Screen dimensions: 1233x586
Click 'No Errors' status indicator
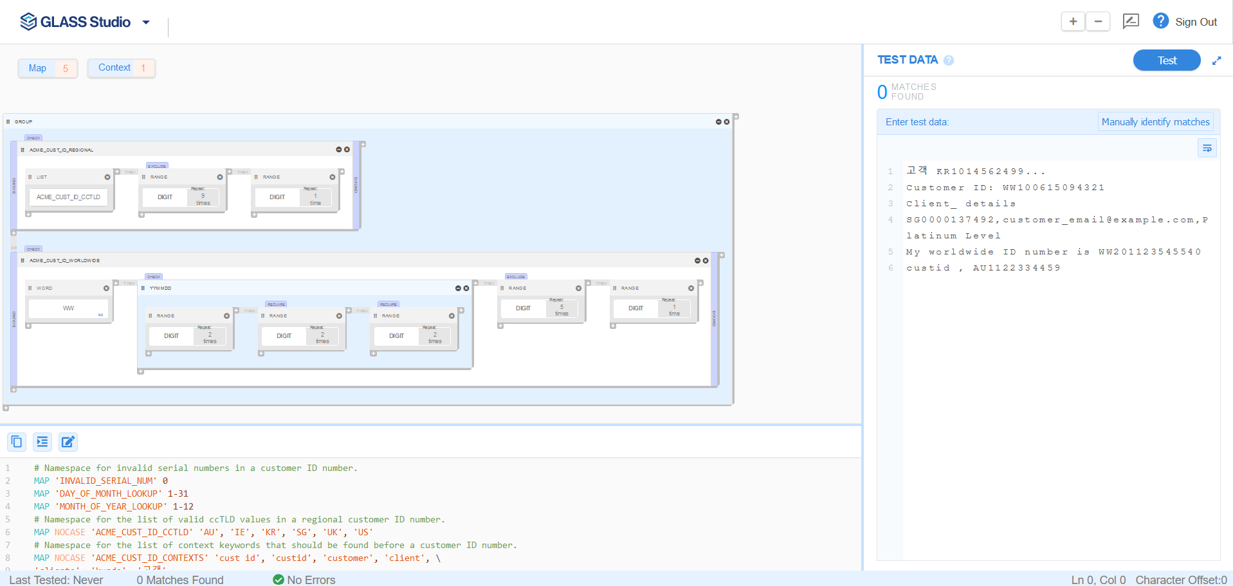tap(304, 580)
